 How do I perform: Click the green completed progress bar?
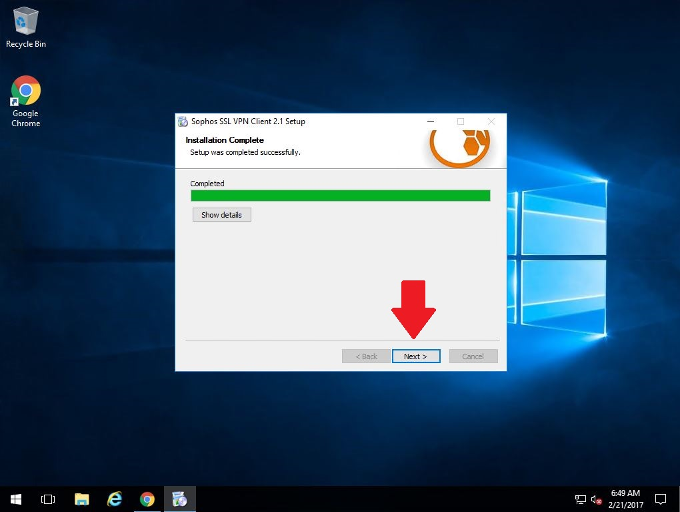tap(341, 196)
